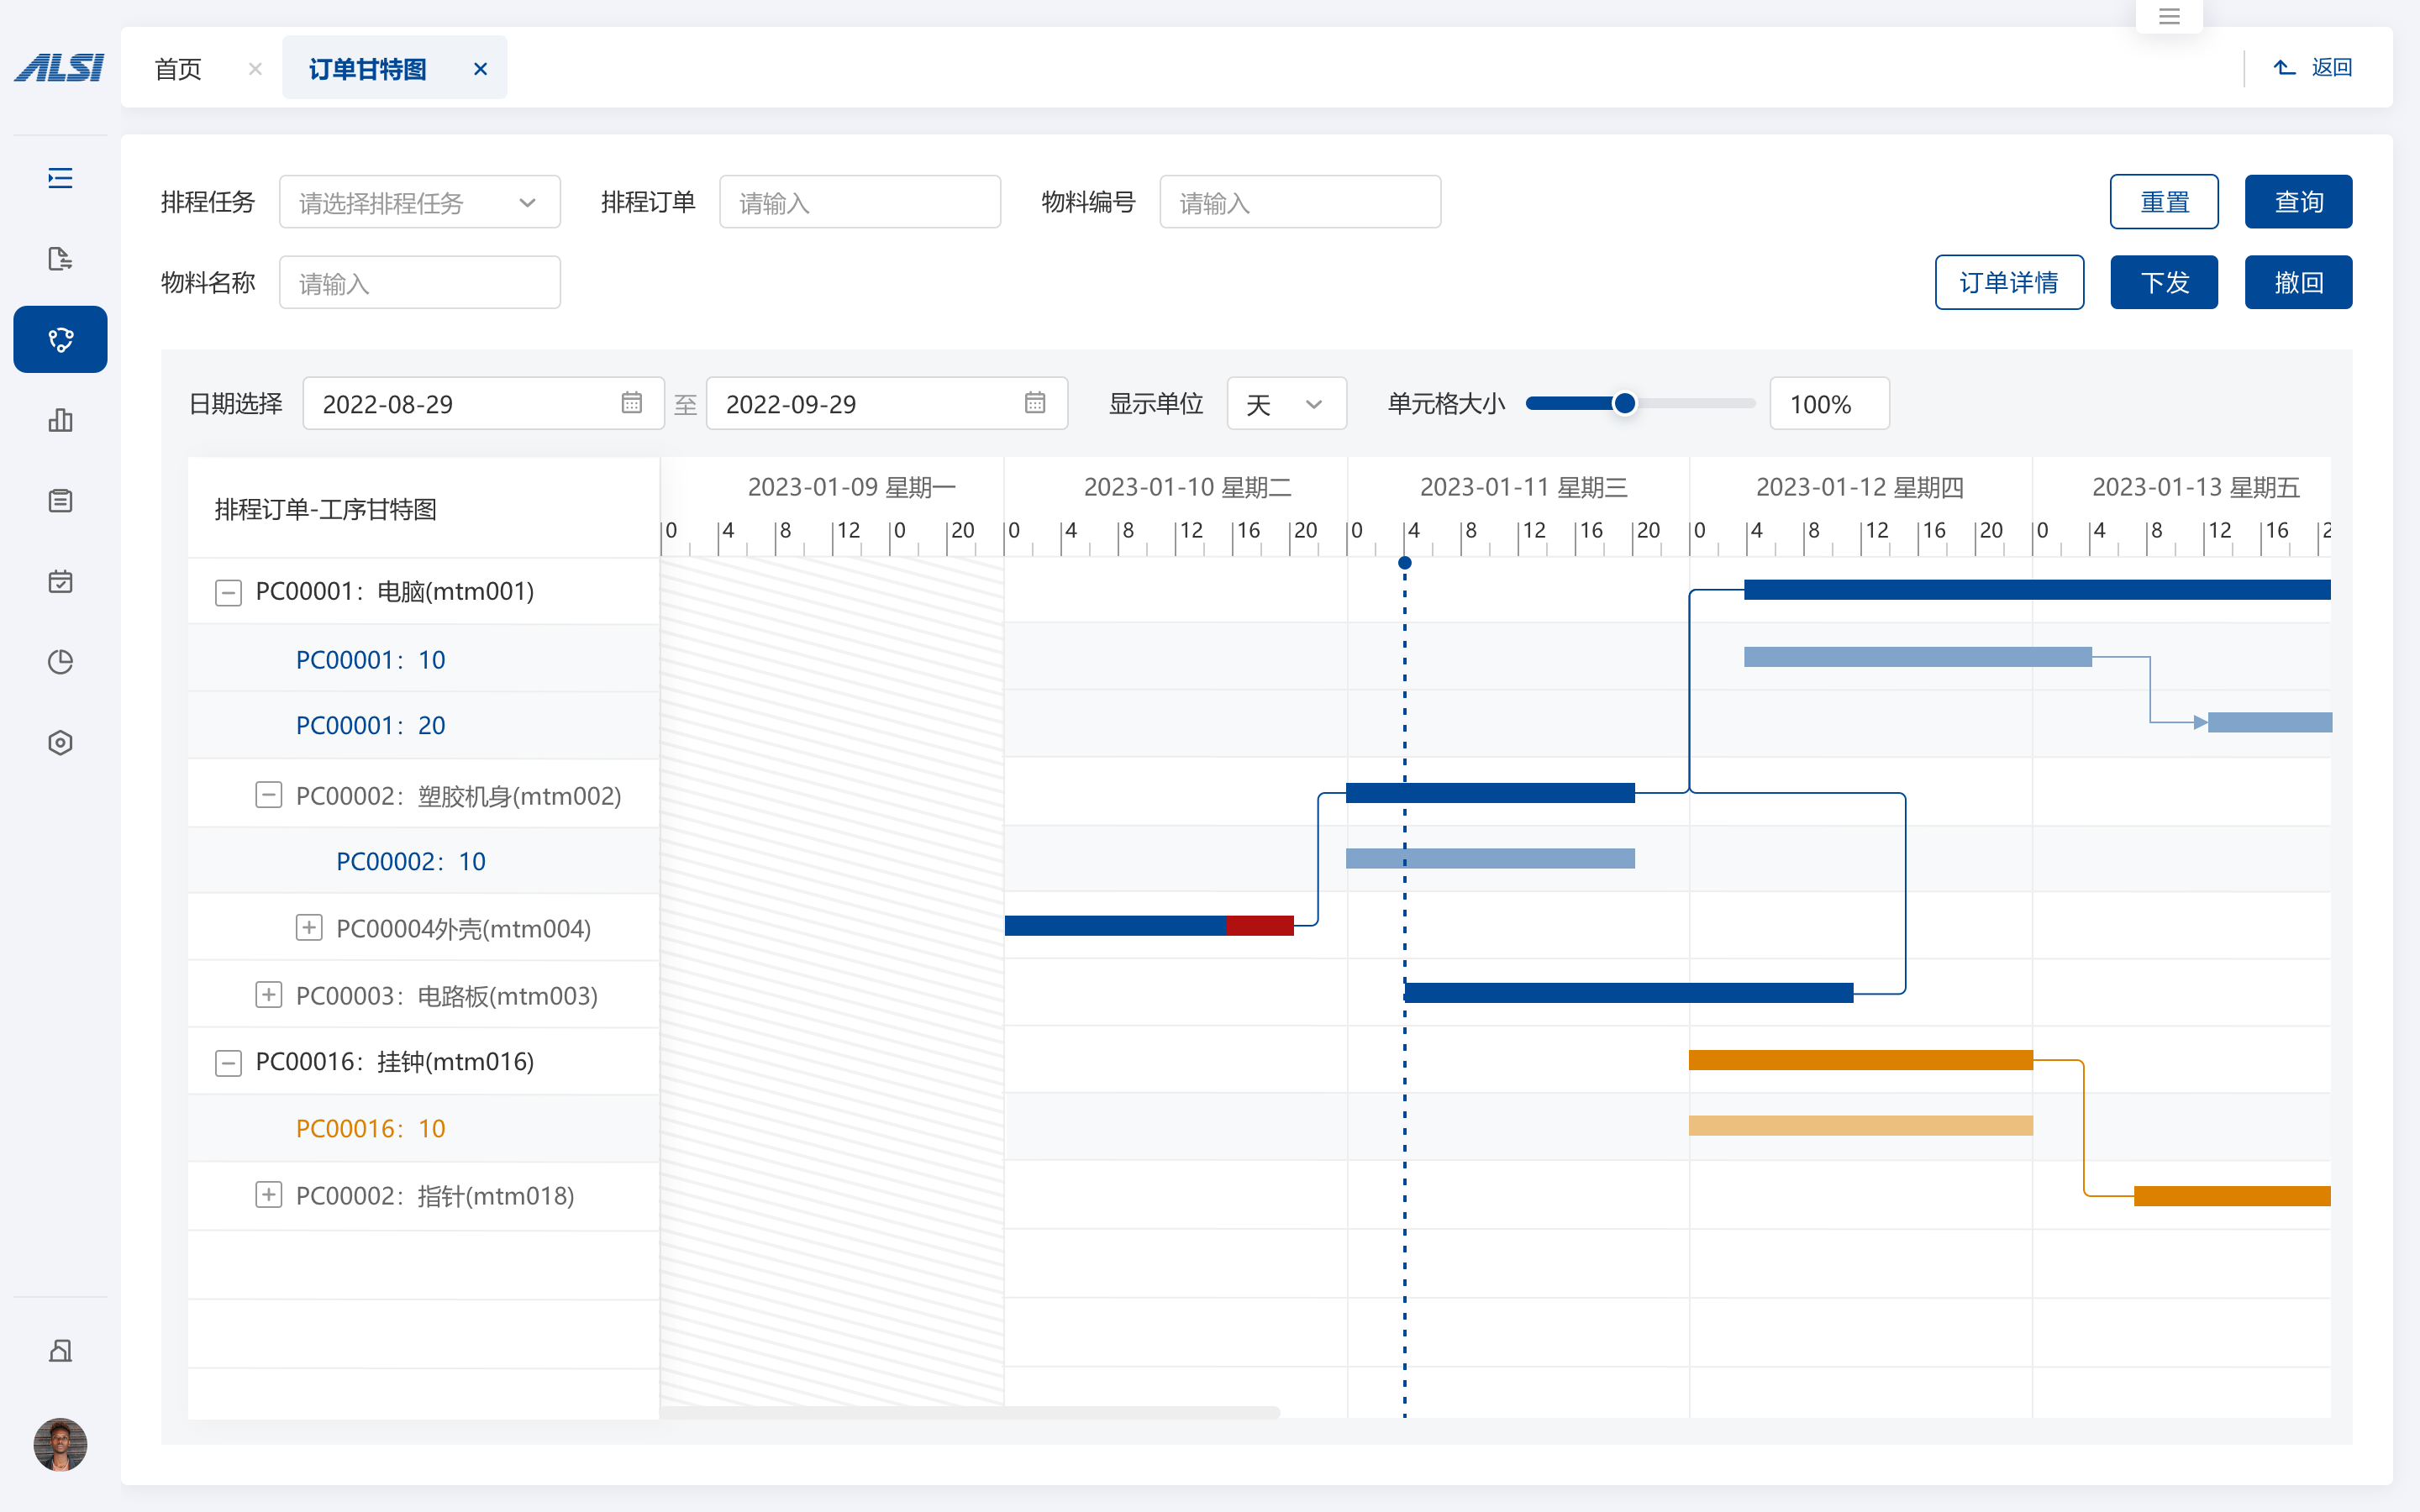The image size is (2420, 1512).
Task: Click the 查询 button
Action: pyautogui.click(x=2297, y=202)
